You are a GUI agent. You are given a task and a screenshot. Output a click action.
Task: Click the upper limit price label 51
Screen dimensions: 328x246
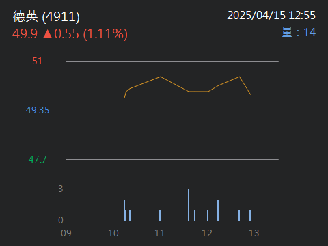point(38,61)
